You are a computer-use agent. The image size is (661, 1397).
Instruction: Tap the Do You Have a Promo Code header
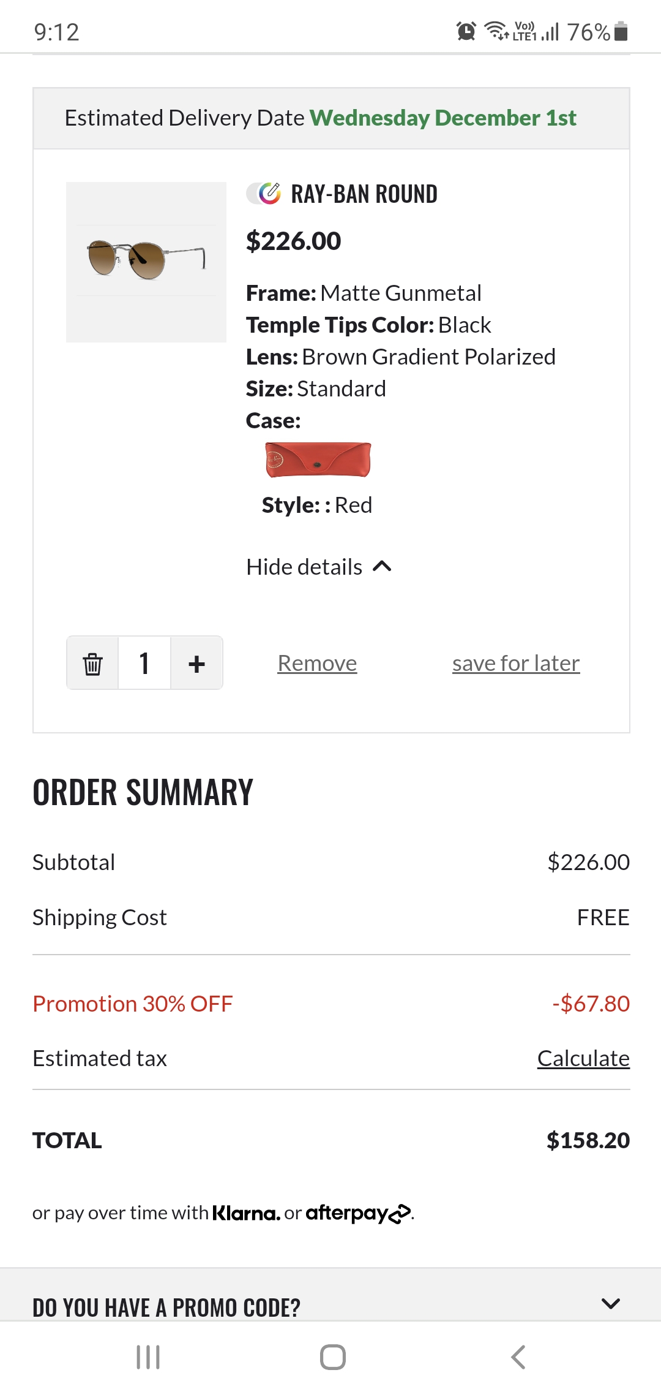(166, 1307)
